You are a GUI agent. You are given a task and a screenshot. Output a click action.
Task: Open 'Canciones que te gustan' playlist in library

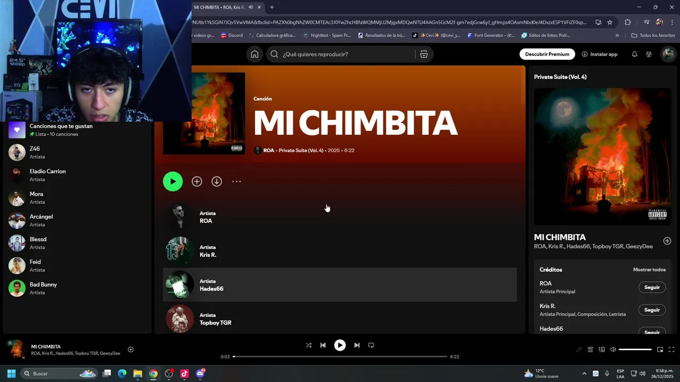tap(77, 130)
